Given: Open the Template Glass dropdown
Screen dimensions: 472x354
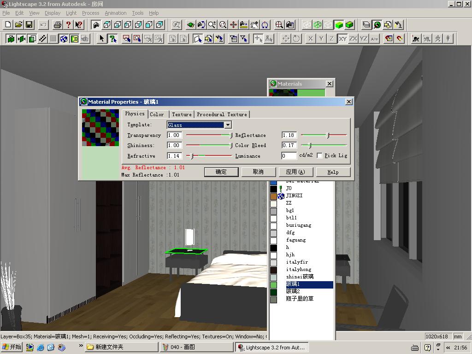Looking at the screenshot, I should tap(228, 125).
